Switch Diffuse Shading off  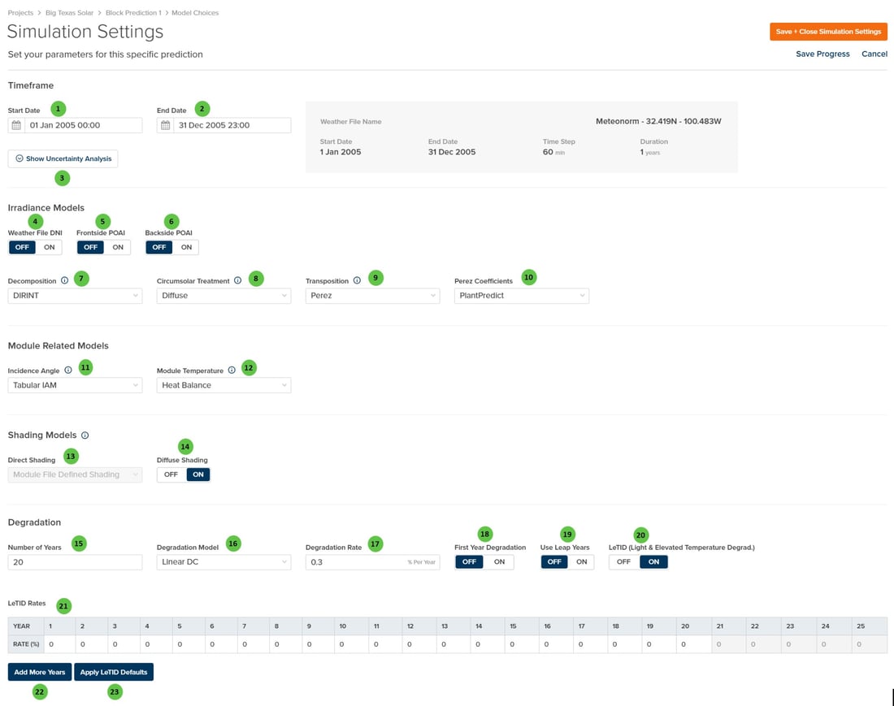click(x=171, y=474)
